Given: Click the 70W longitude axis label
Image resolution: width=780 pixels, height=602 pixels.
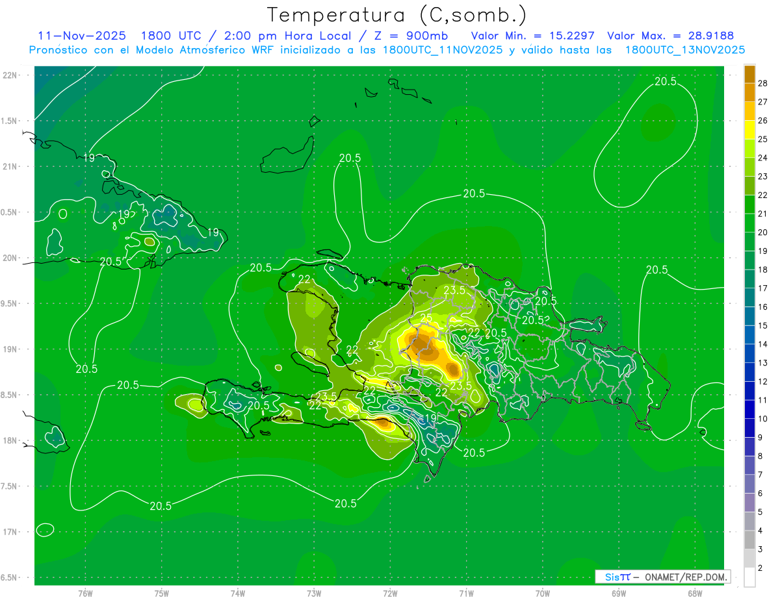Looking at the screenshot, I should tap(543, 594).
